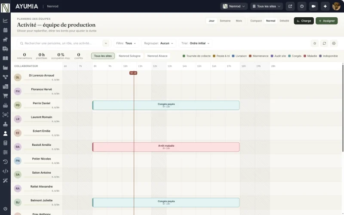Click the Livraison color legend
Image resolution: width=344 pixels, height=215 pixels.
pyautogui.click(x=240, y=56)
